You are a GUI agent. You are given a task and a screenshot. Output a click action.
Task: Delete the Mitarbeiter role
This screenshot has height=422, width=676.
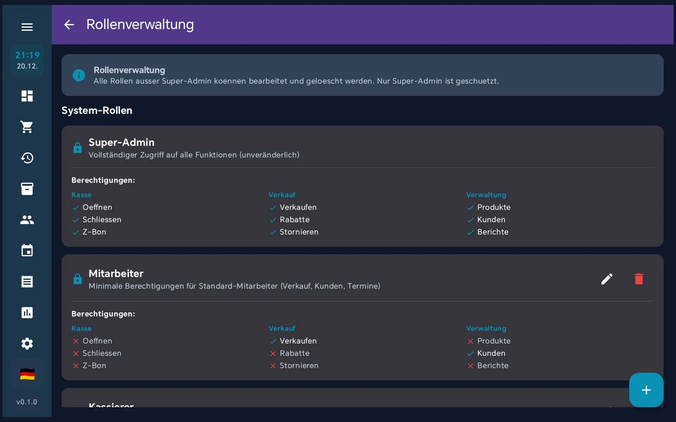(639, 279)
